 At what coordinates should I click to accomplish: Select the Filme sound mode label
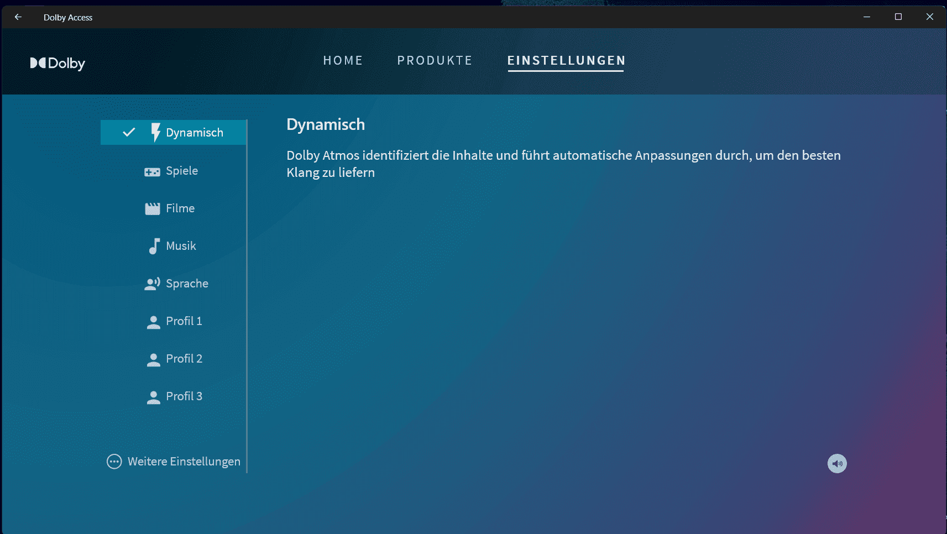coord(180,208)
